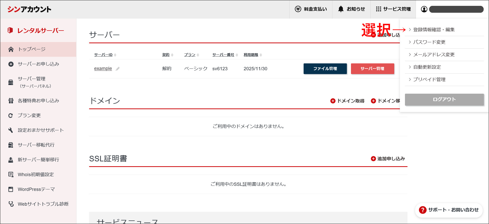Open サーバー管理(サーバーパネル) sidebar item
The width and height of the screenshot is (489, 224).
(x=38, y=82)
